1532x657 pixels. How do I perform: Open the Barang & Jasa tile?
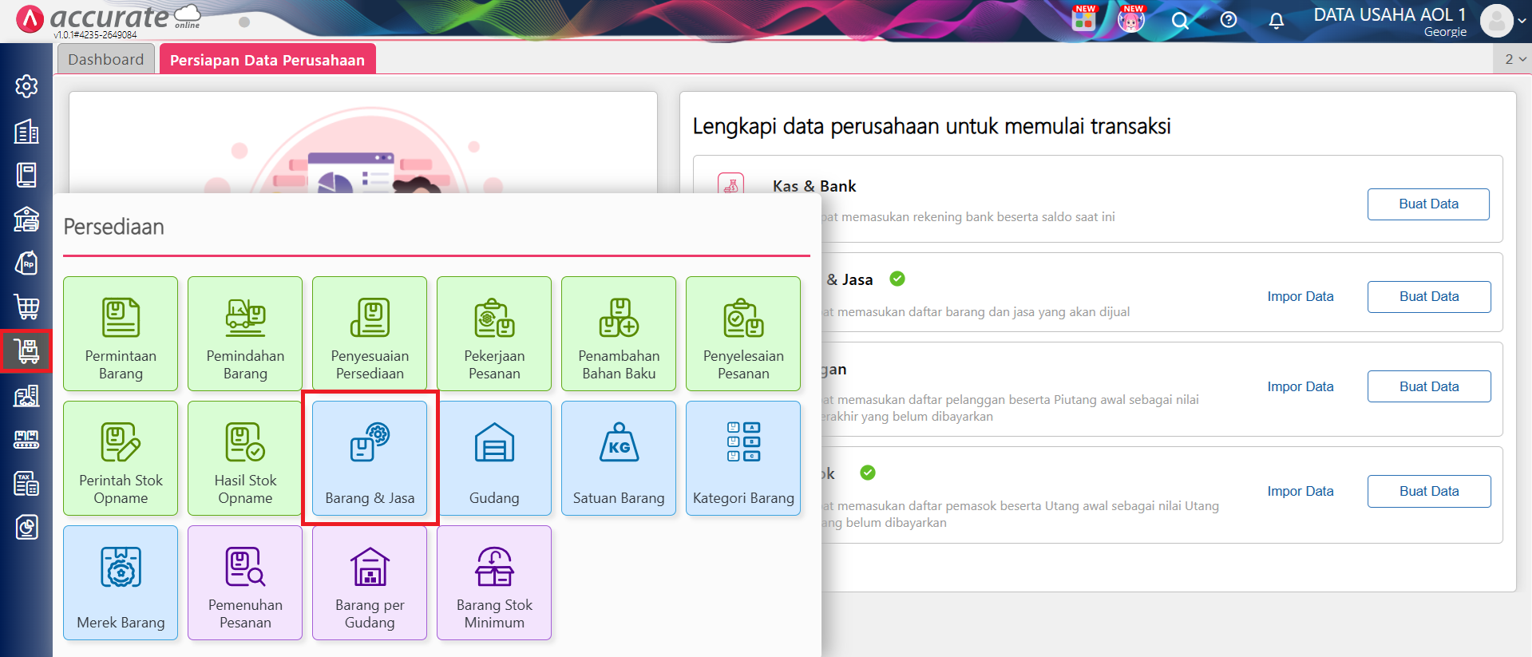(370, 458)
